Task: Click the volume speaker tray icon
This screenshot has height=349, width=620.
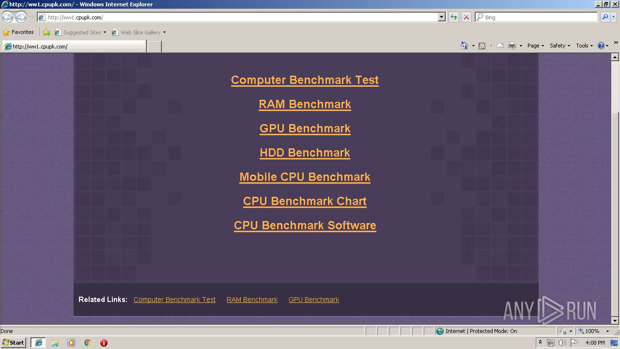Action: click(x=562, y=343)
